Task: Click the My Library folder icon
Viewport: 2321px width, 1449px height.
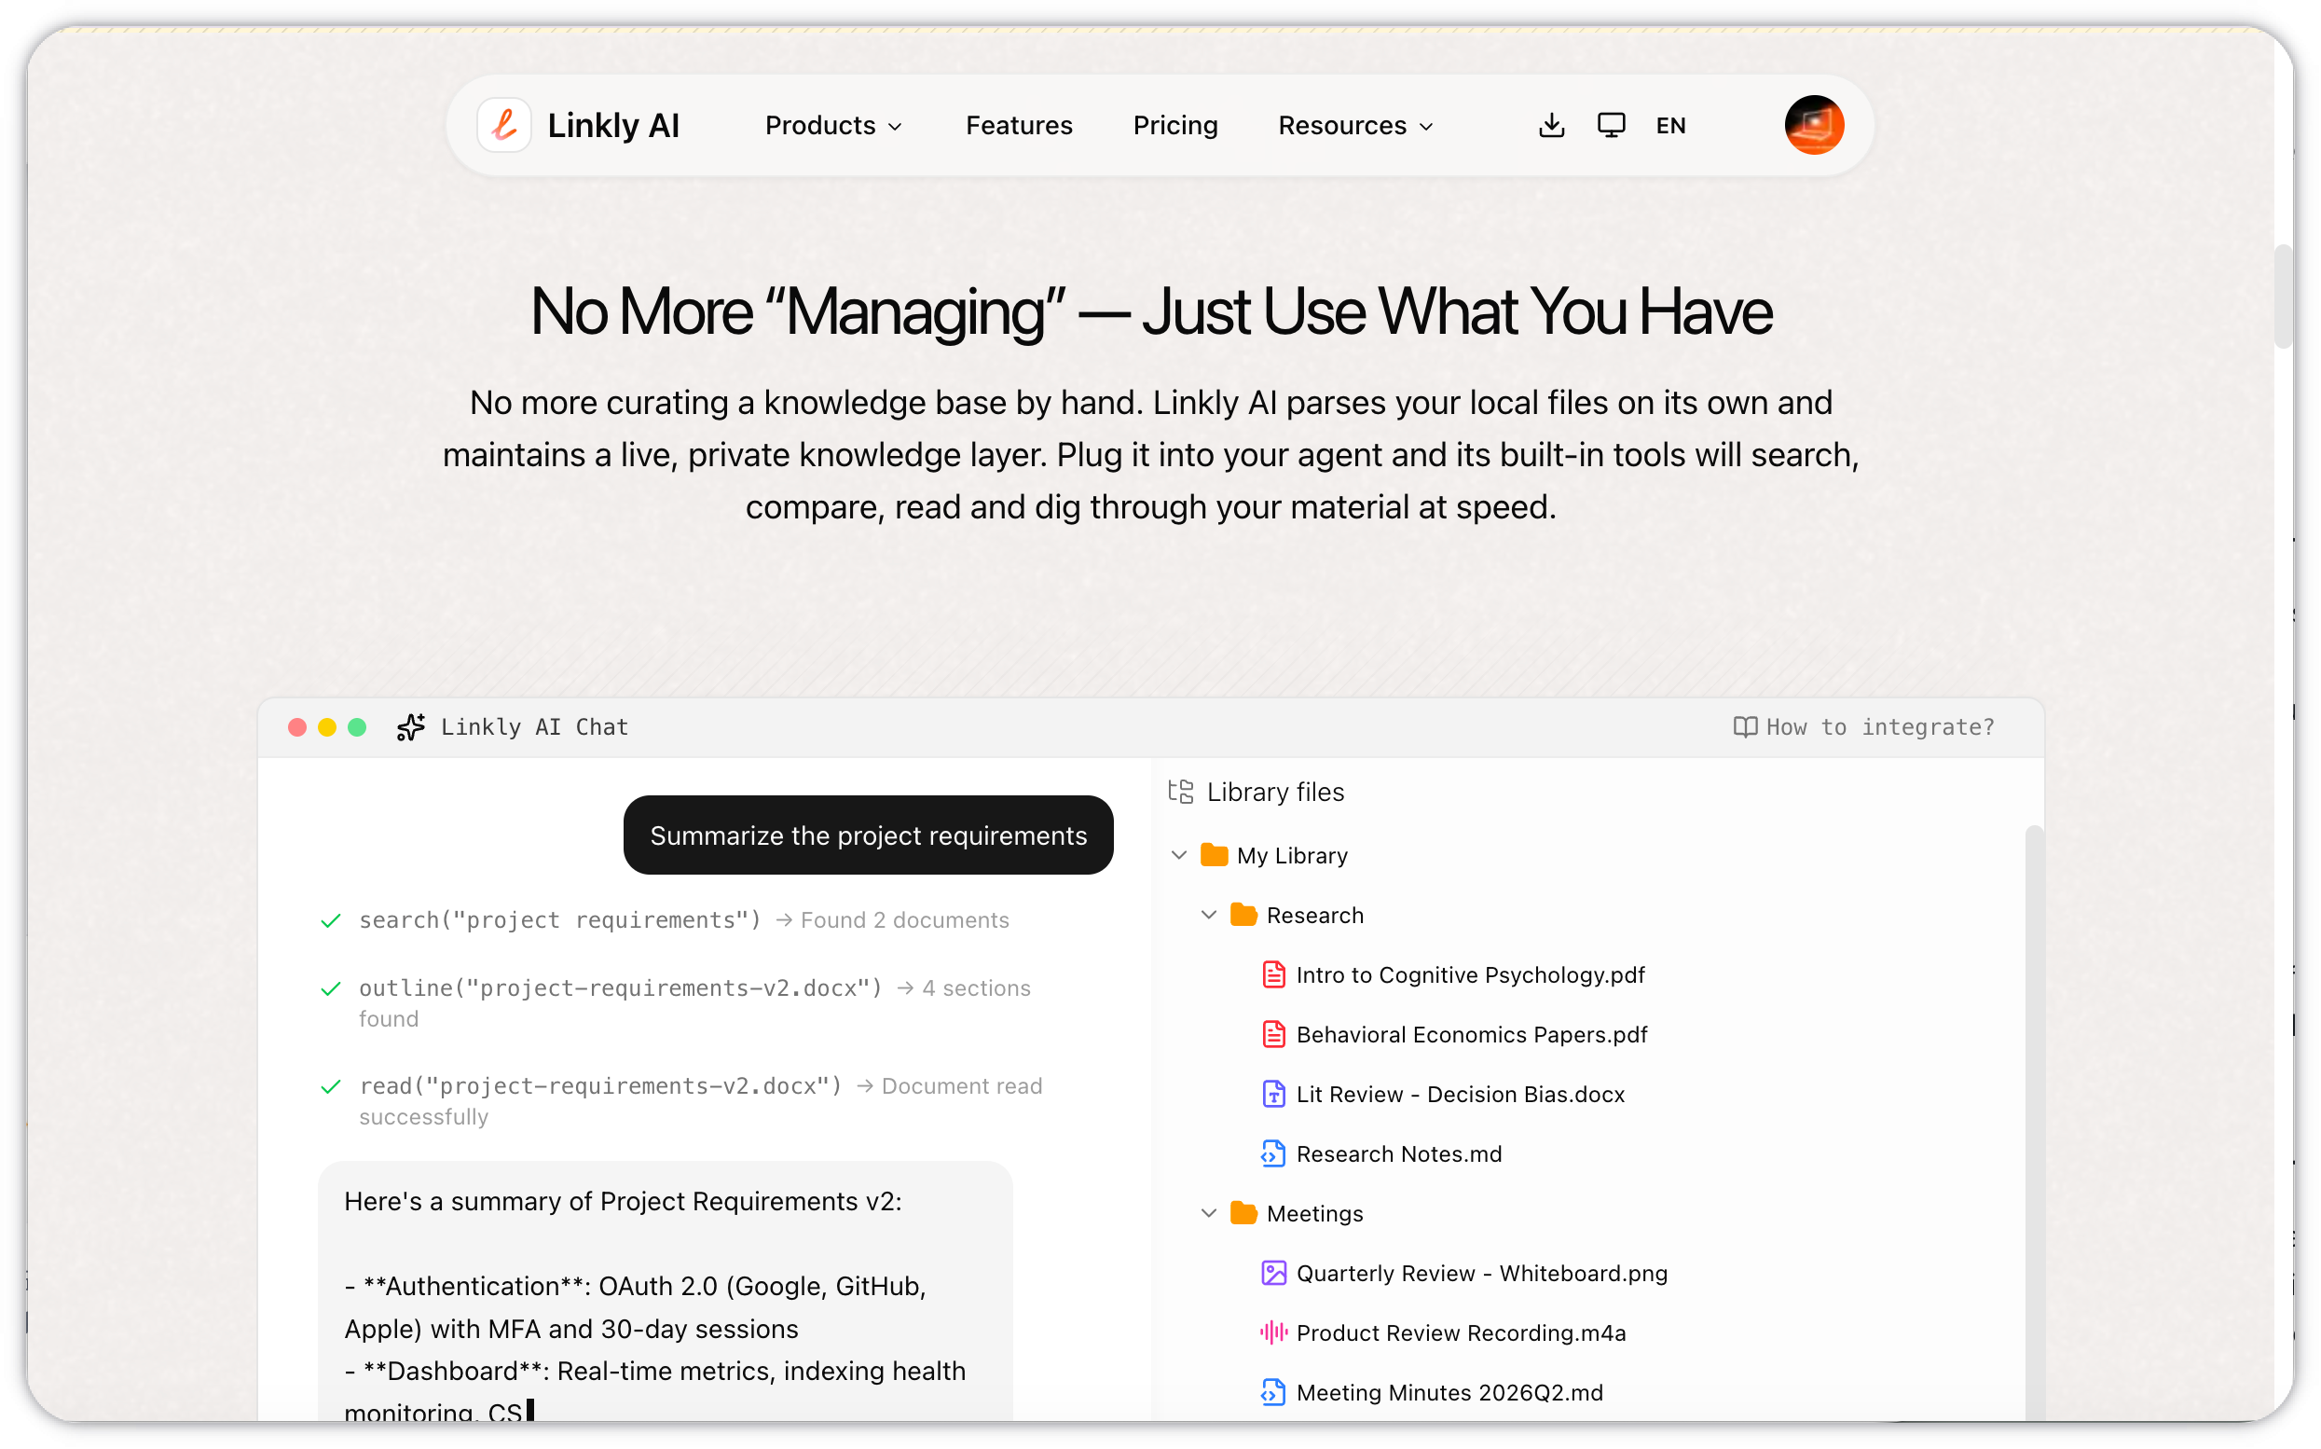Action: (1214, 855)
